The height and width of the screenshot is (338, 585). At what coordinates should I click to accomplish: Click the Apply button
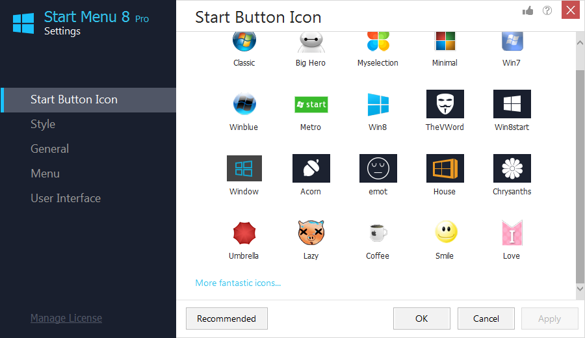click(x=549, y=318)
